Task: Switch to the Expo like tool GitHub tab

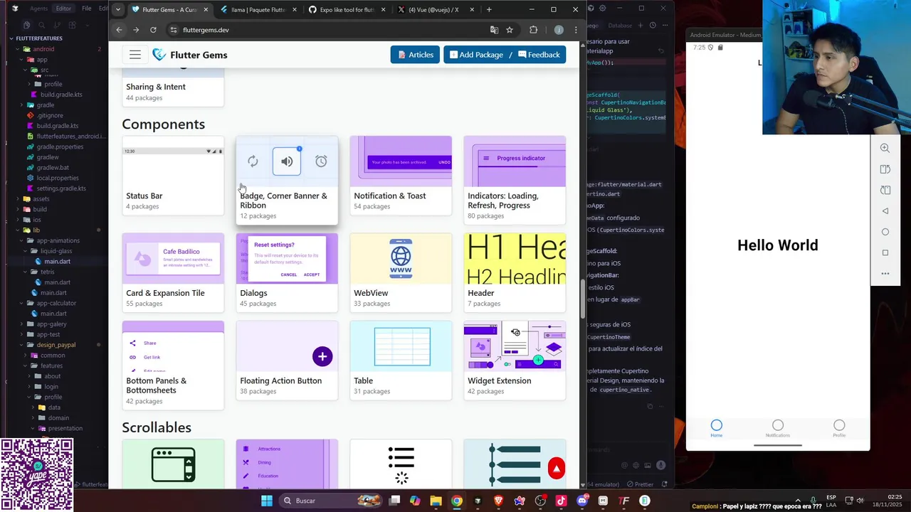Action: click(347, 10)
